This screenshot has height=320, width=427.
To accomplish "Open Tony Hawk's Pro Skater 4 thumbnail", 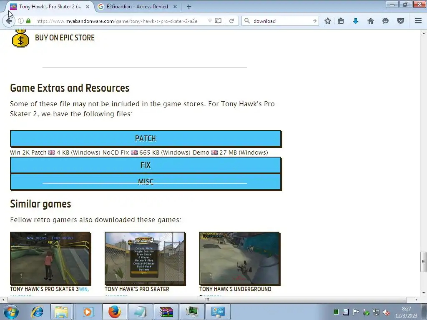I will [145, 258].
